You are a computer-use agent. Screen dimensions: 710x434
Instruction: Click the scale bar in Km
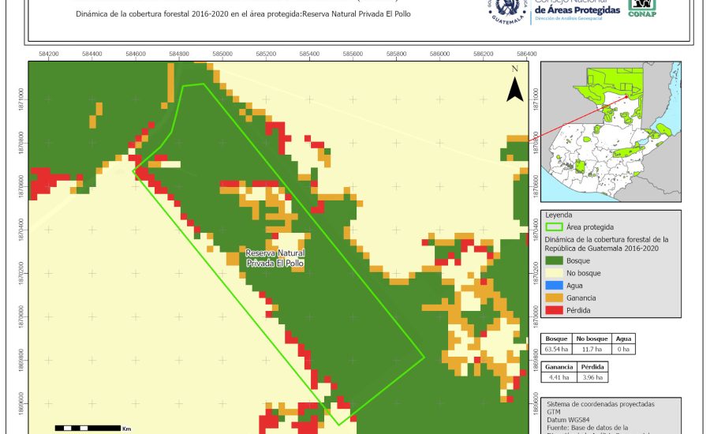(87, 428)
